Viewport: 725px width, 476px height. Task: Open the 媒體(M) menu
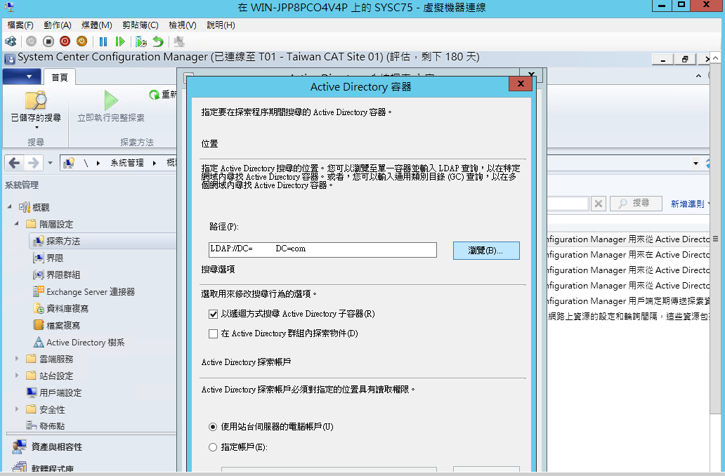97,25
